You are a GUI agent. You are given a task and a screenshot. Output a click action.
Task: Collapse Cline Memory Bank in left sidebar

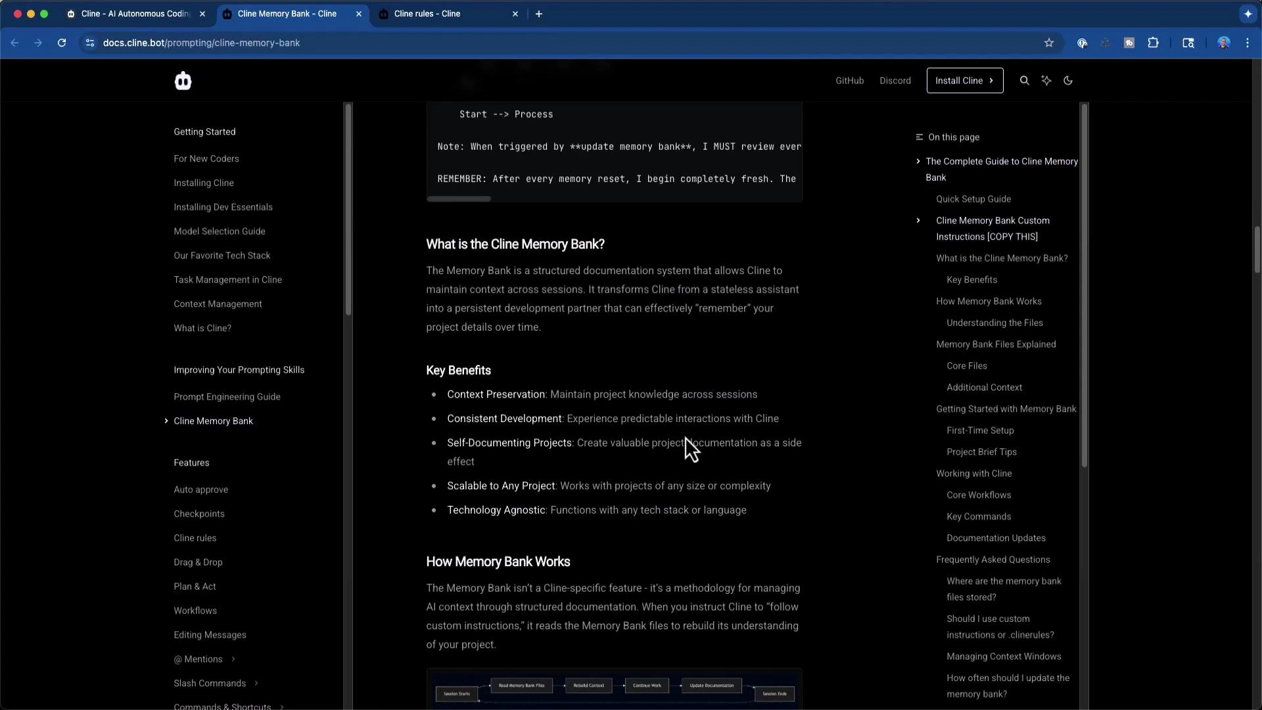(166, 421)
